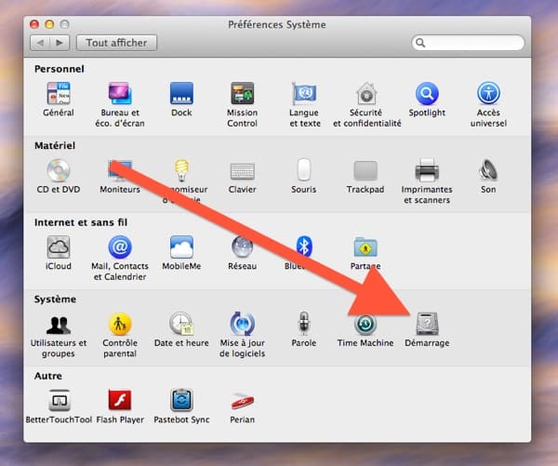Open Pastebot Sync preferences
The height and width of the screenshot is (466, 558).
pyautogui.click(x=181, y=400)
